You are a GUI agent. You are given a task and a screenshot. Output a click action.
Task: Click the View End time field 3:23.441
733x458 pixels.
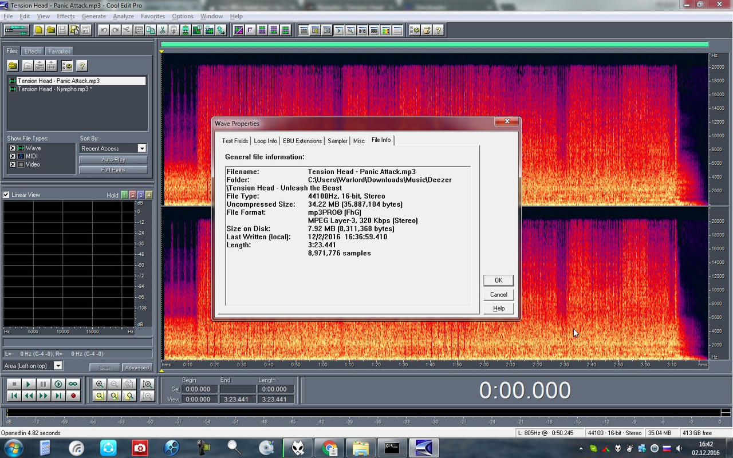(238, 399)
